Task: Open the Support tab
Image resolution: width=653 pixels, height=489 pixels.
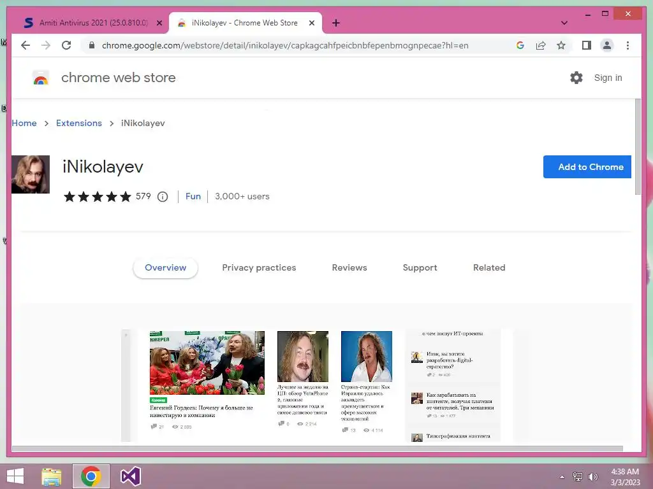Action: point(420,268)
